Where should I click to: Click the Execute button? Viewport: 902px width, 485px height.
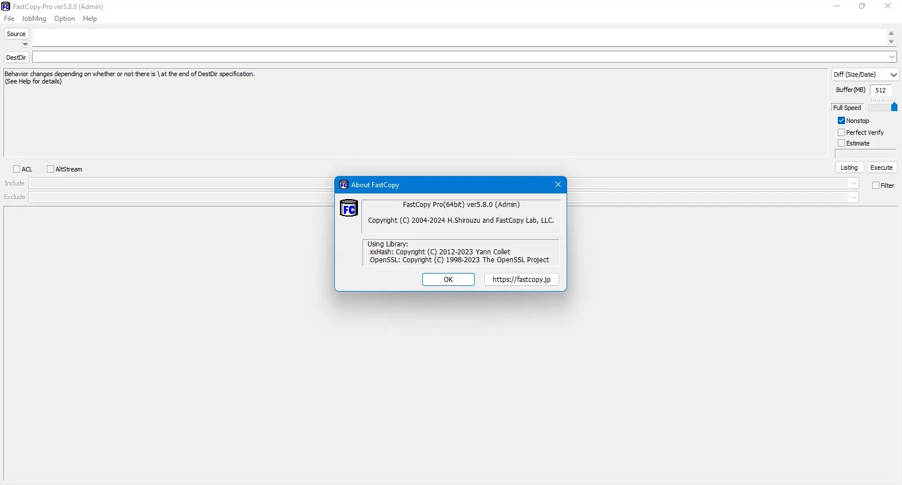click(882, 167)
